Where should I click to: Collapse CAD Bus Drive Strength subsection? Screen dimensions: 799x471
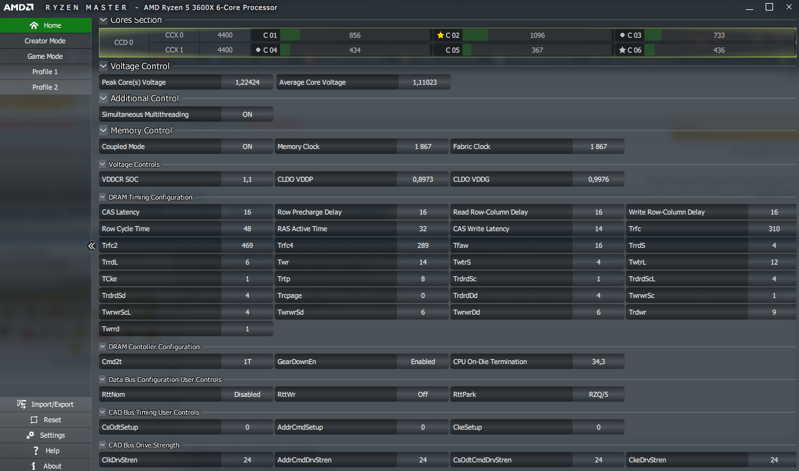click(103, 445)
